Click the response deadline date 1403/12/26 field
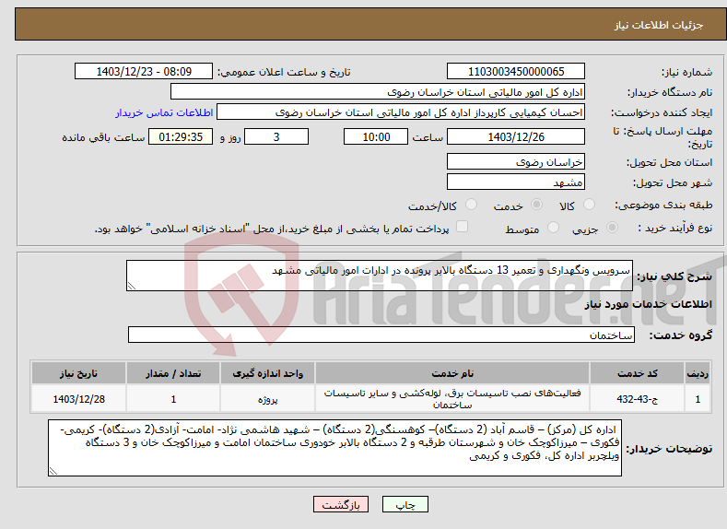 pyautogui.click(x=516, y=136)
